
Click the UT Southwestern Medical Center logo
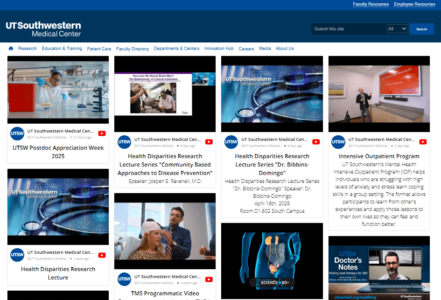click(43, 29)
